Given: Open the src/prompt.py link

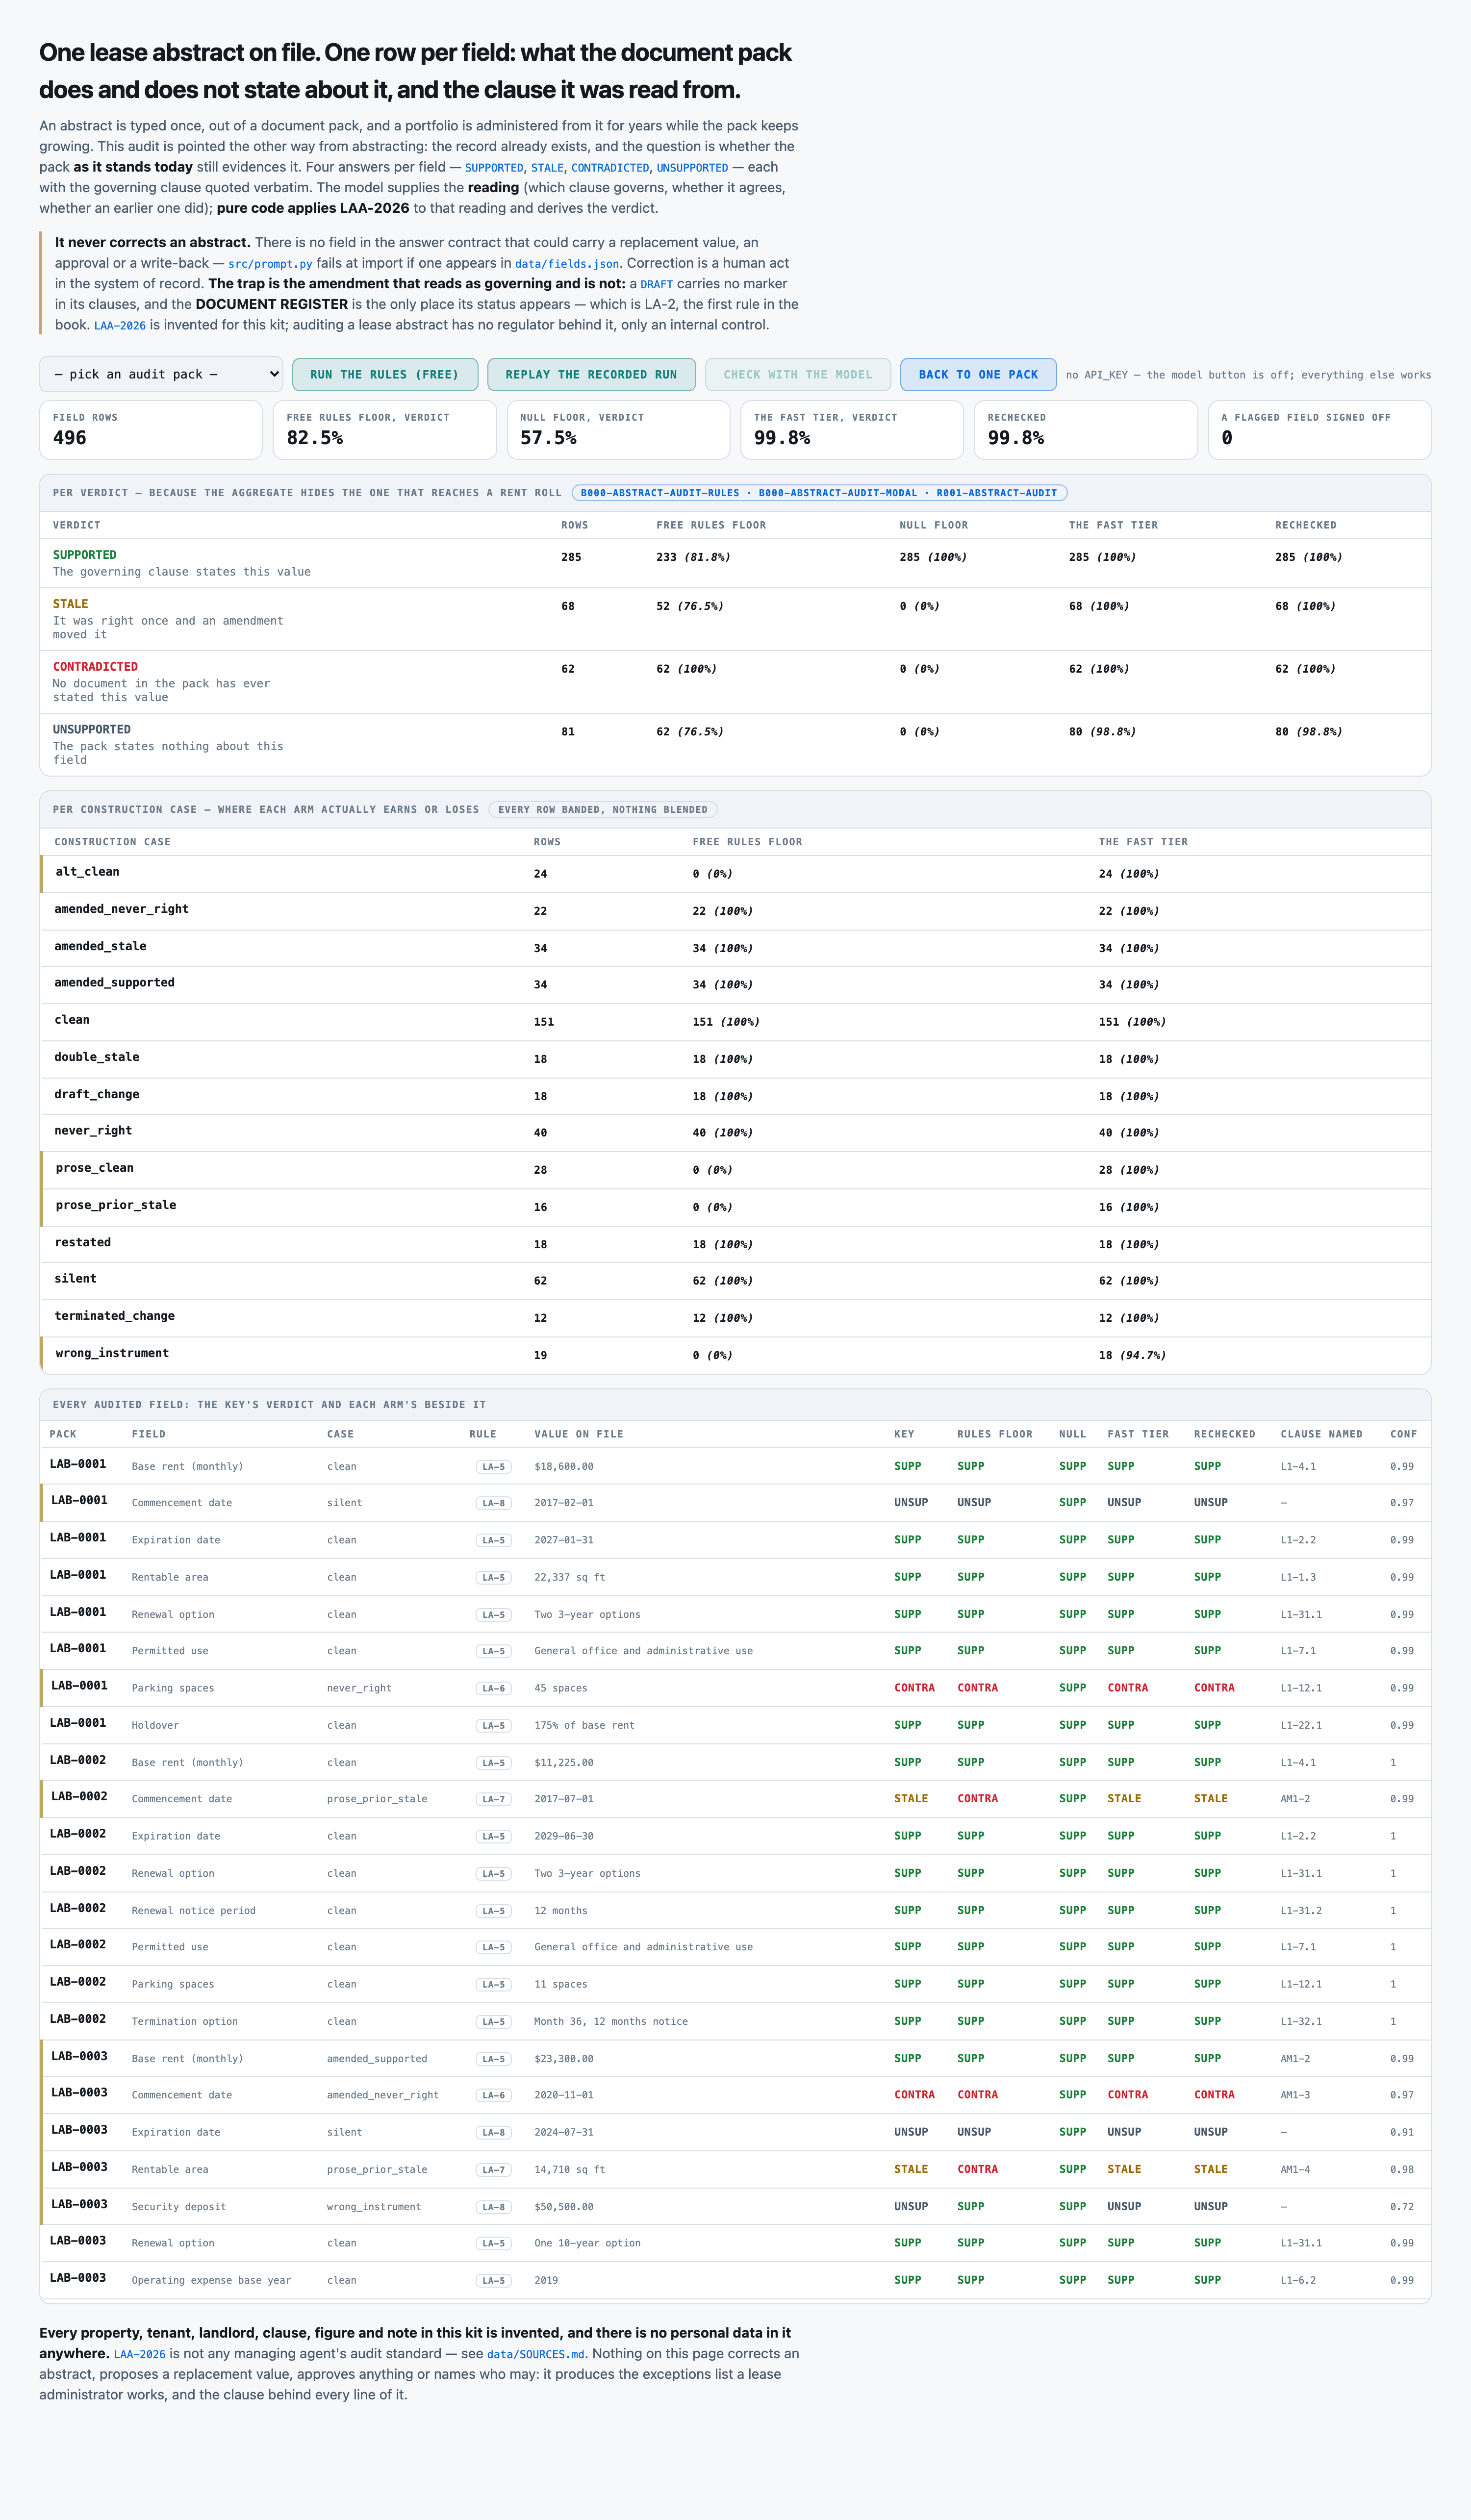Looking at the screenshot, I should (270, 264).
